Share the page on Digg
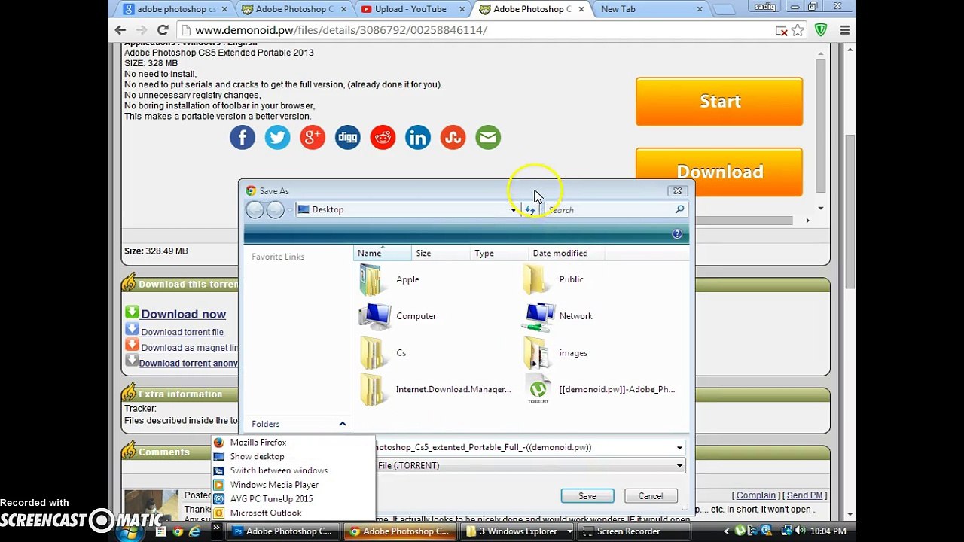The height and width of the screenshot is (542, 964). click(x=347, y=137)
